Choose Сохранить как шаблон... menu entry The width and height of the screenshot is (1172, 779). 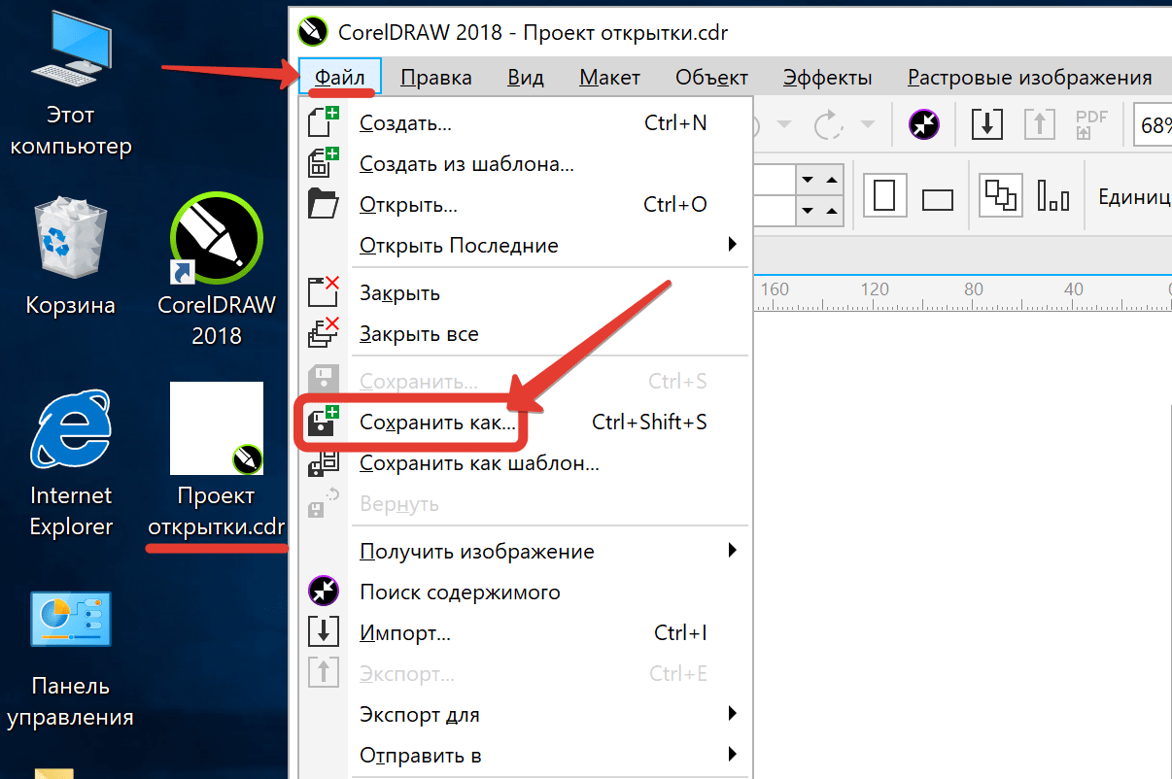click(x=524, y=463)
